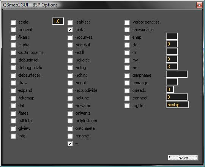Tick the -flares checkbox

[x=13, y=113]
